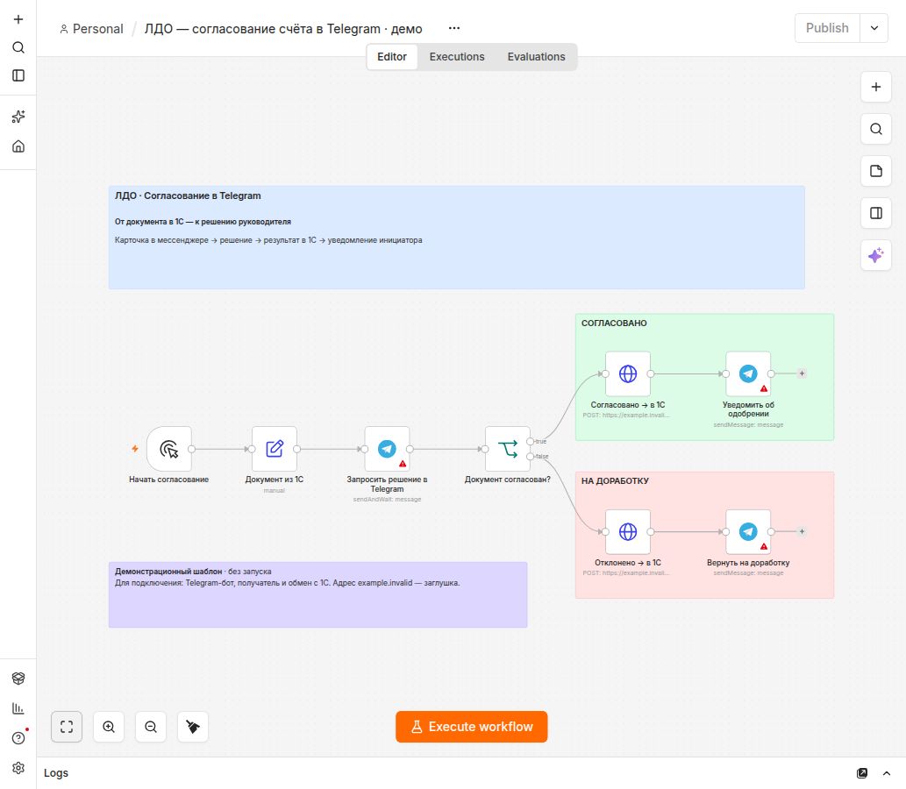Viewport: 906px width, 789px height.
Task: Expand the Publish dropdown arrow
Action: click(x=874, y=28)
